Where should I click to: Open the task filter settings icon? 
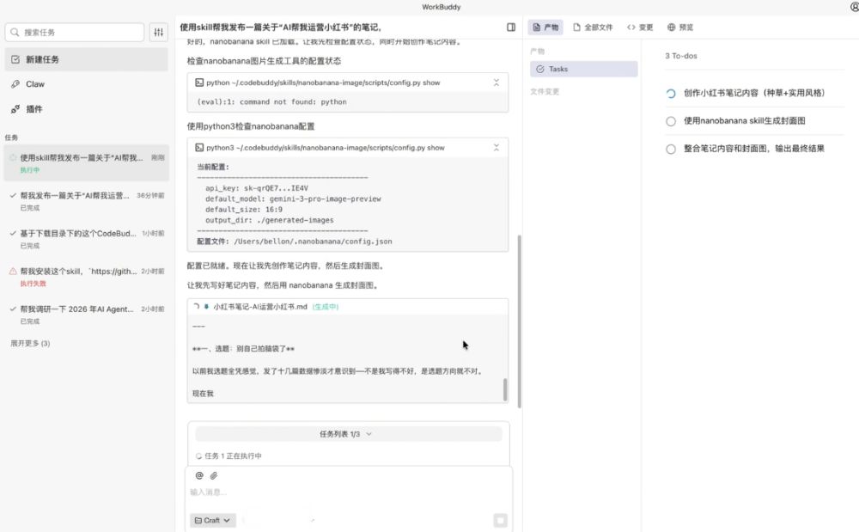158,33
